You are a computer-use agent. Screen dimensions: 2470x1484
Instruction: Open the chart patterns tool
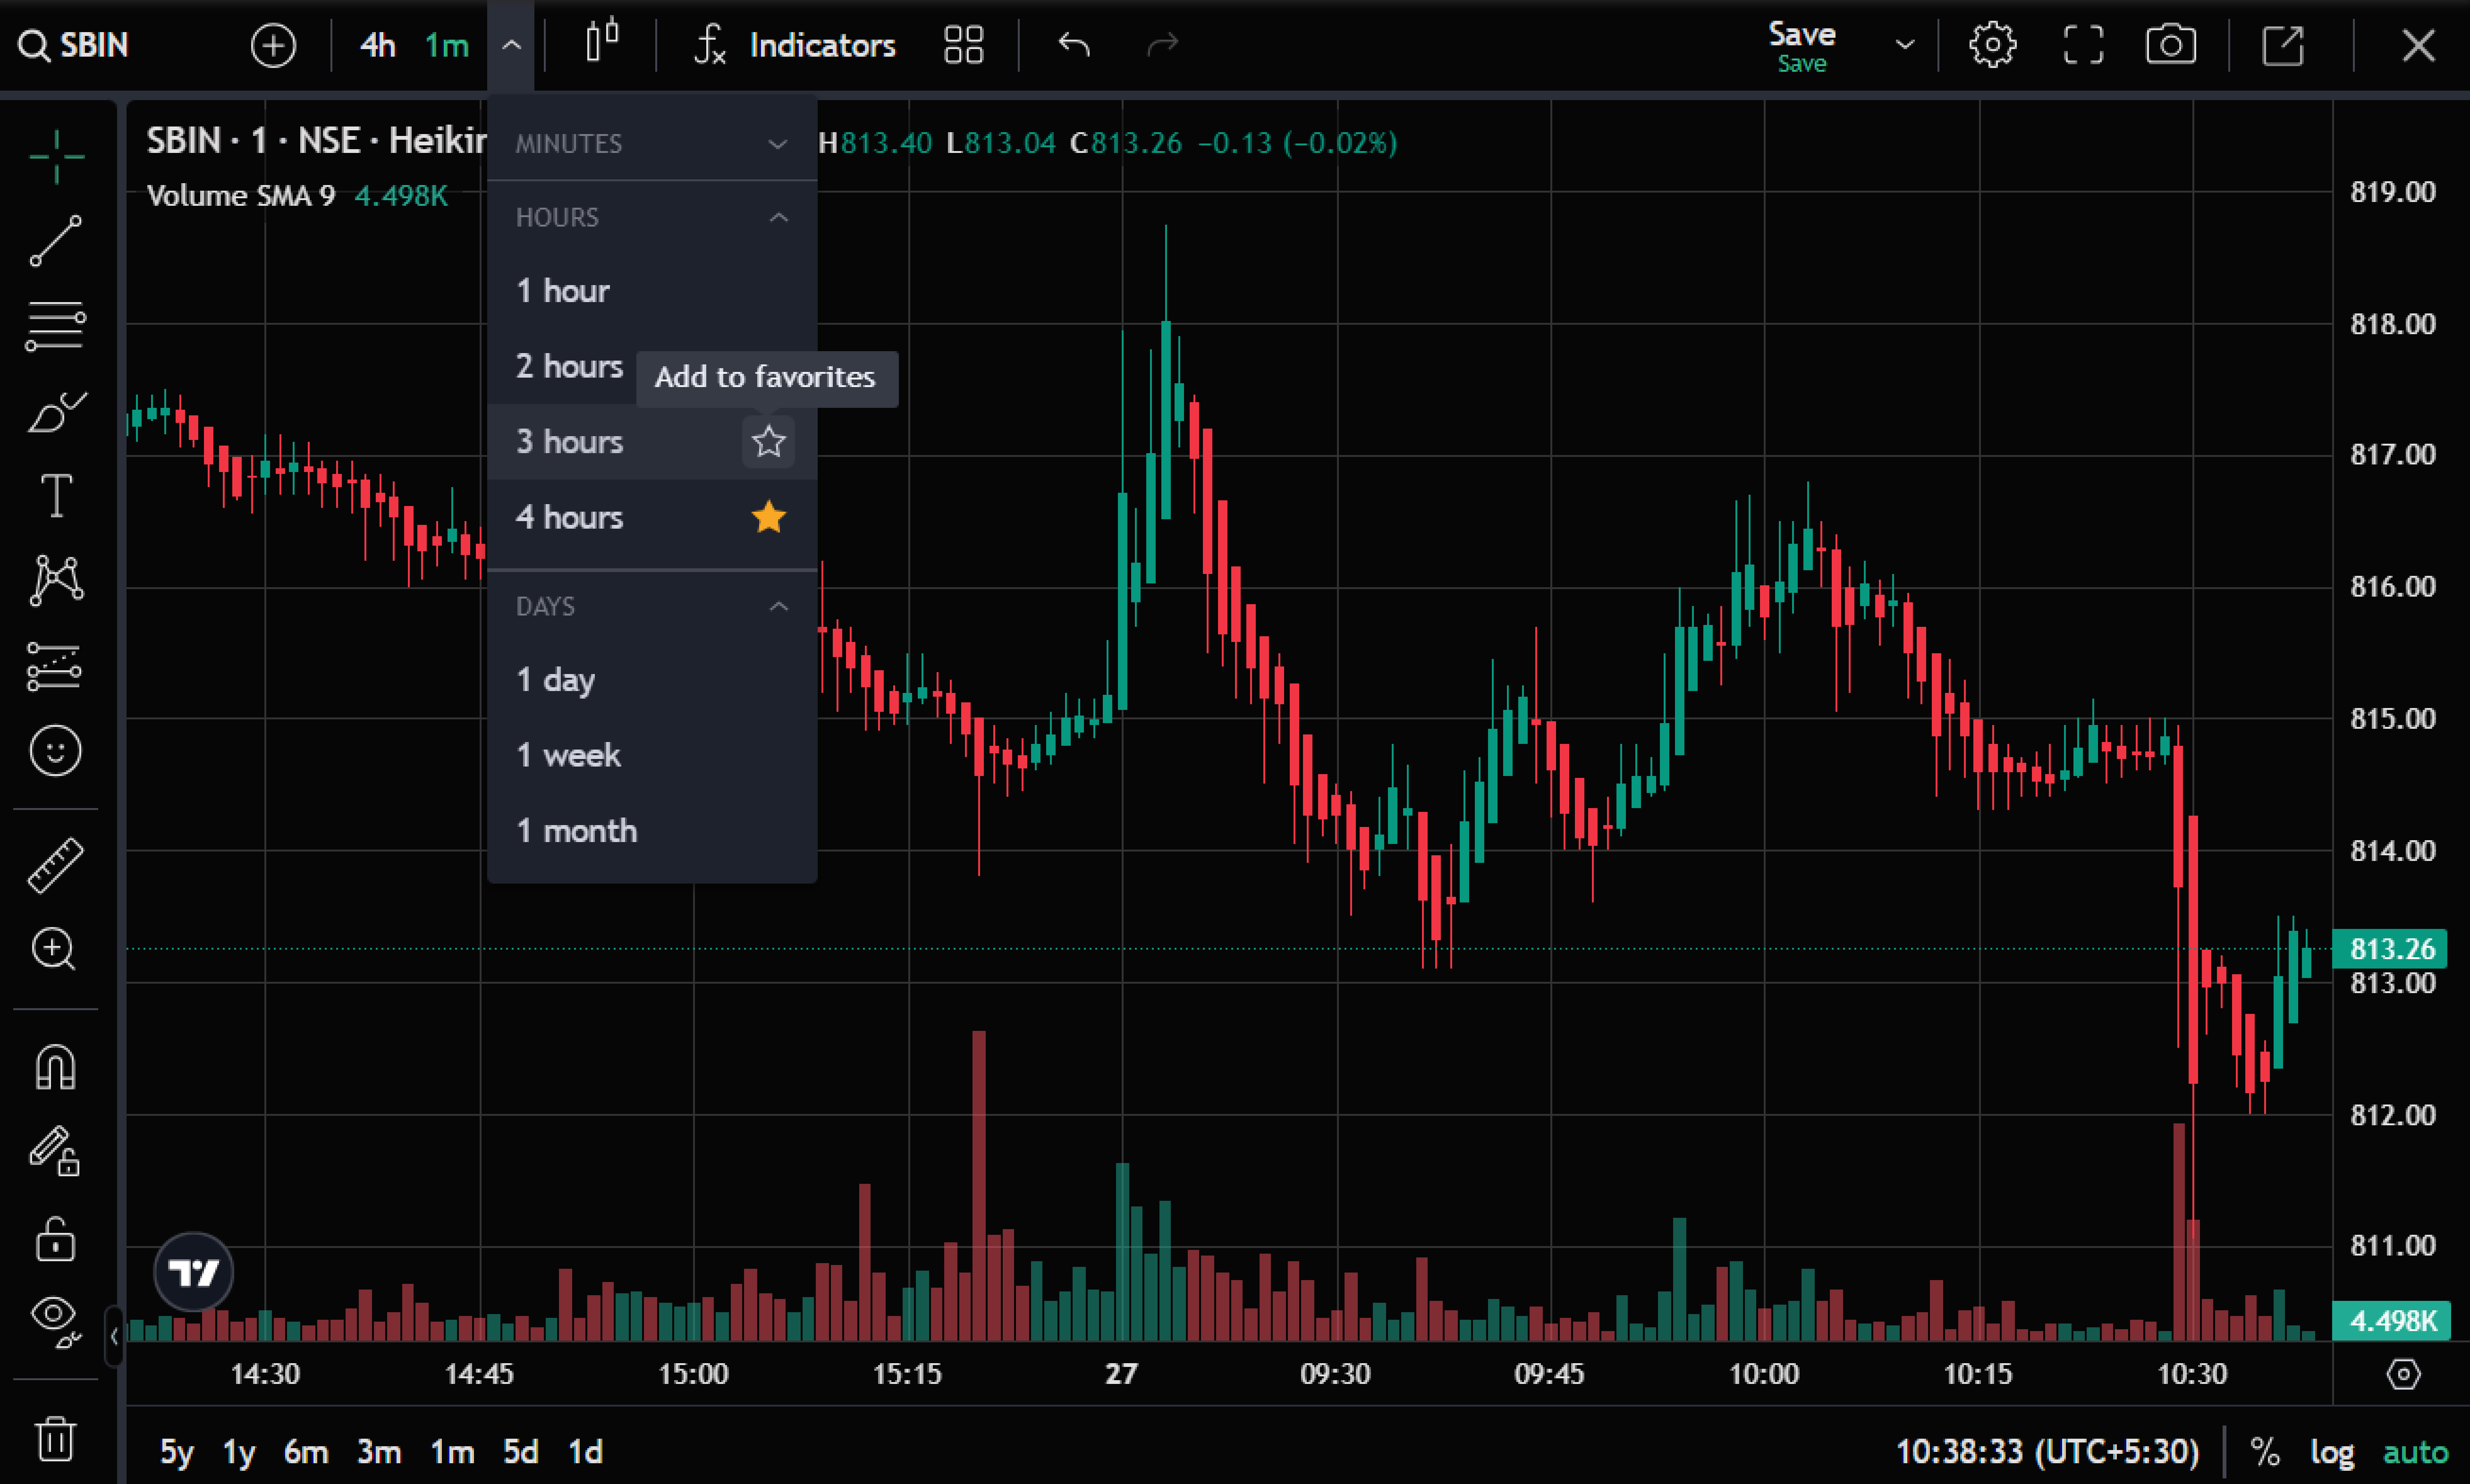tap(56, 580)
